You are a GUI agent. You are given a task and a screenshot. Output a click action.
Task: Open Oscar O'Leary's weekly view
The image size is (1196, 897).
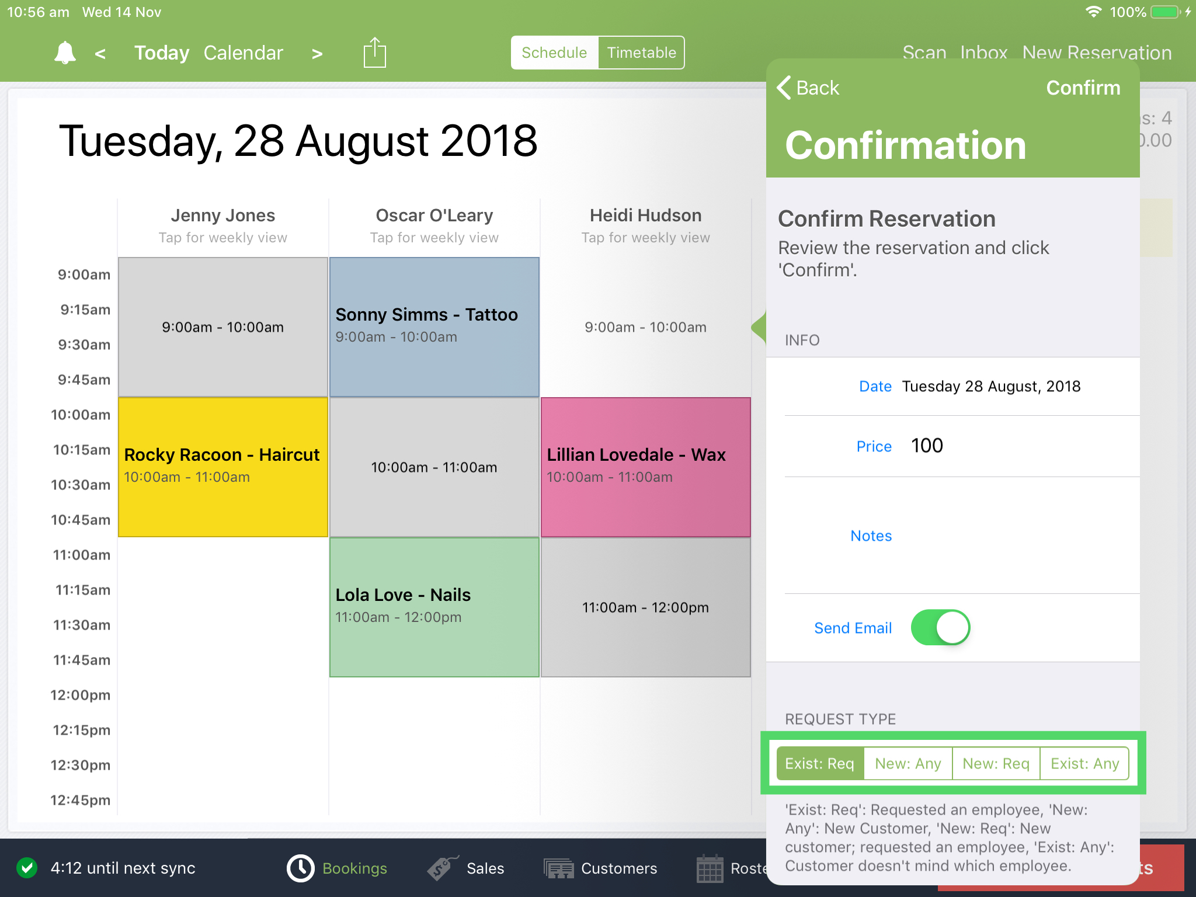[x=434, y=237]
